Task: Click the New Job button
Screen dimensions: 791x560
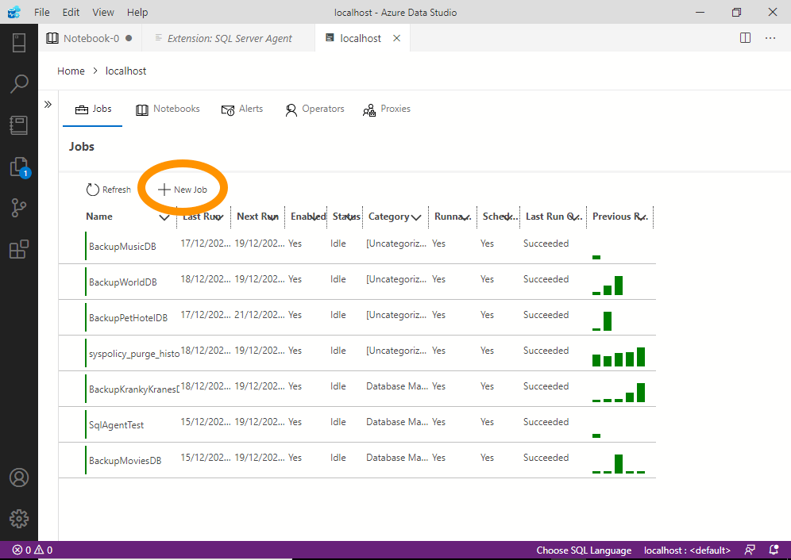Action: (x=182, y=189)
